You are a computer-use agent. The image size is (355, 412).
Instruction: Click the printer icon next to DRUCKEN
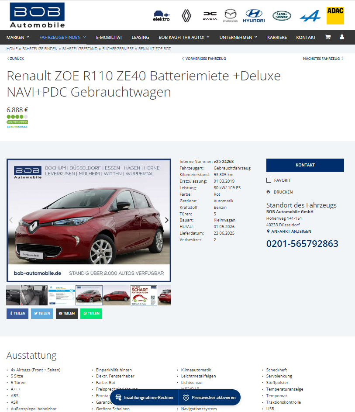268,192
